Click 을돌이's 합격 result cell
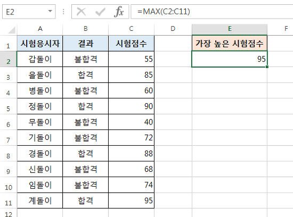This screenshot has width=293, height=217. [86, 75]
